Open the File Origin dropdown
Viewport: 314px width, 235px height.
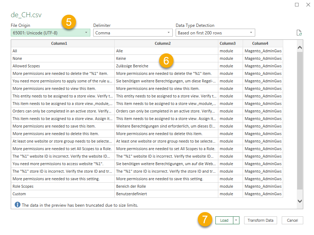pos(50,33)
